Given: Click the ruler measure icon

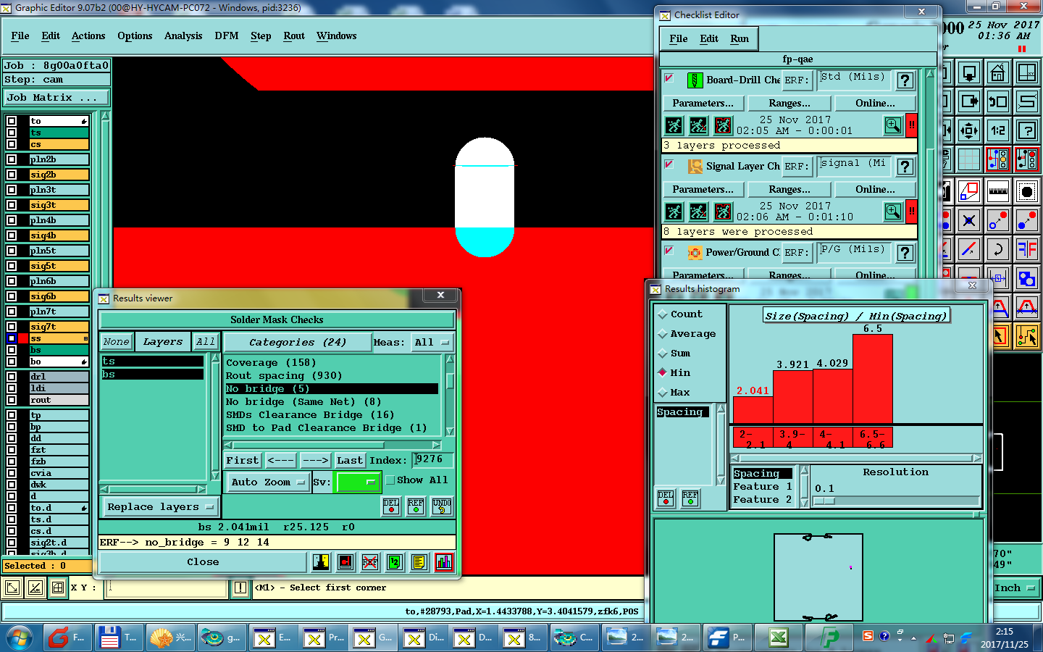Looking at the screenshot, I should 997,191.
